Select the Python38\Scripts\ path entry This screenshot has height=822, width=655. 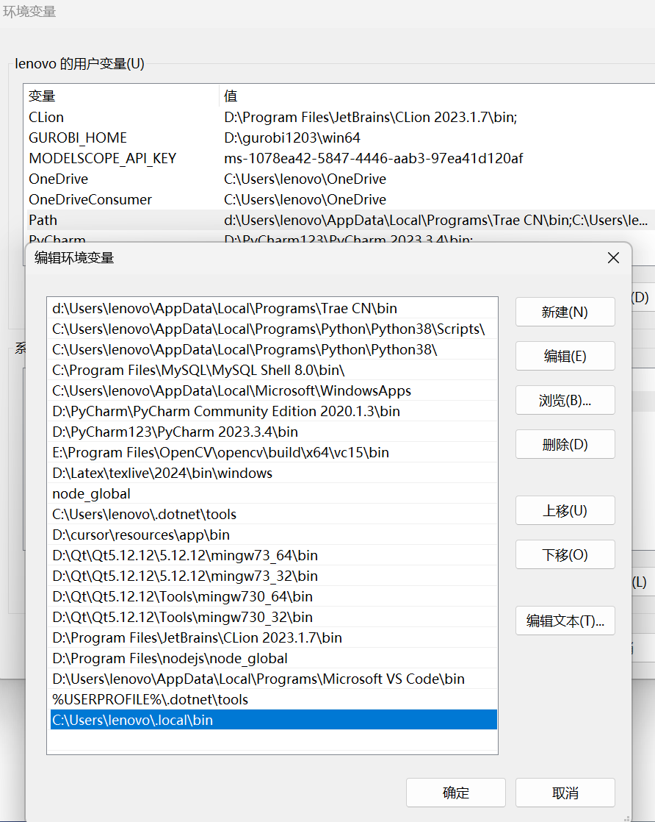[x=272, y=329]
